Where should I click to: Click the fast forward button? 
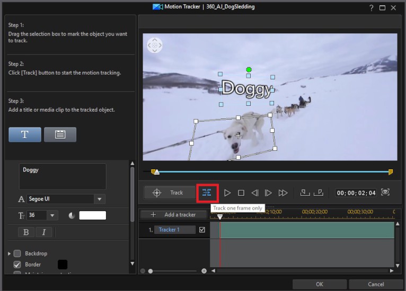(x=283, y=193)
